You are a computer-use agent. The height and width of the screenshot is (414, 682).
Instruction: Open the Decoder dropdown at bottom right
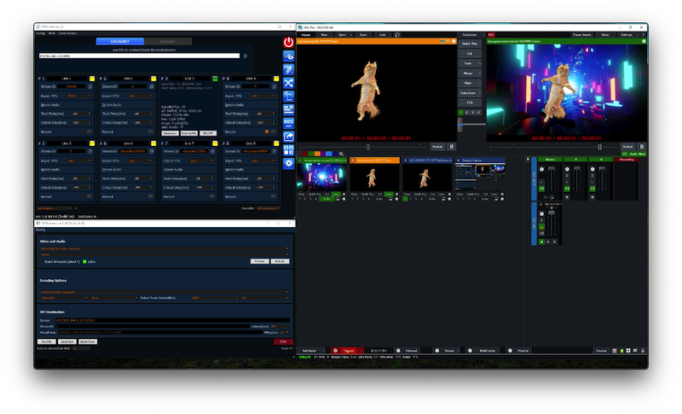click(x=269, y=207)
